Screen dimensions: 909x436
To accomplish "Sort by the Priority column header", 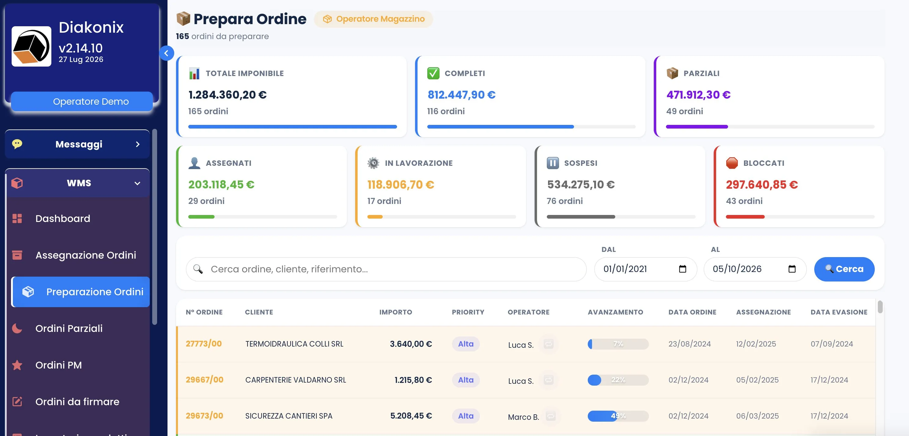I will pyautogui.click(x=468, y=312).
